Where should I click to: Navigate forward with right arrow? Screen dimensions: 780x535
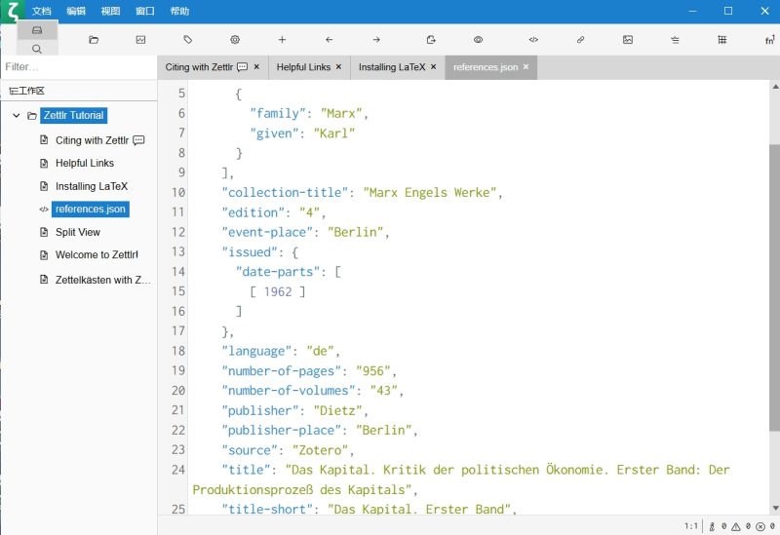click(x=376, y=40)
